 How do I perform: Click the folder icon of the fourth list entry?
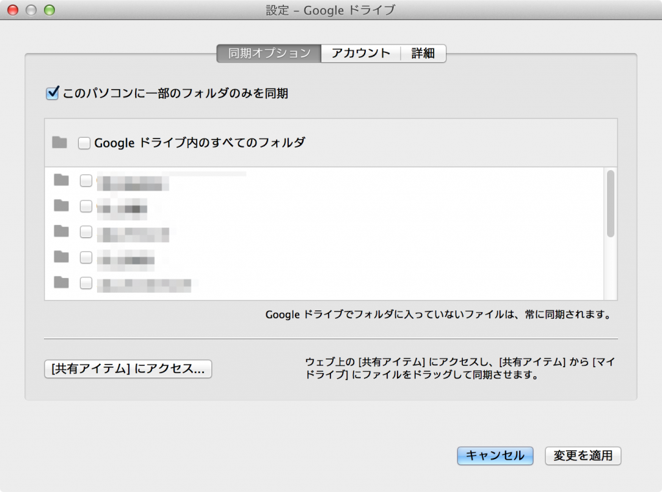[61, 257]
